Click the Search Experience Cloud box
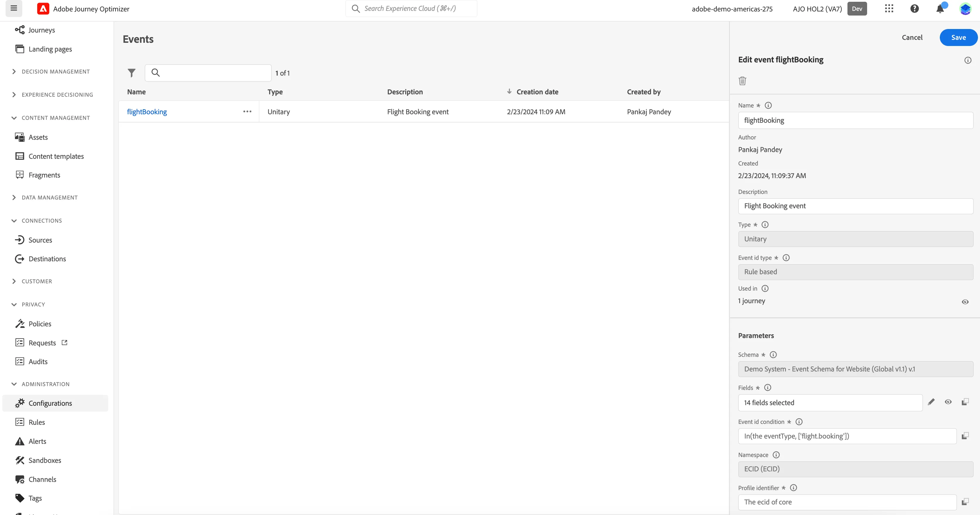The height and width of the screenshot is (515, 980). [x=411, y=8]
